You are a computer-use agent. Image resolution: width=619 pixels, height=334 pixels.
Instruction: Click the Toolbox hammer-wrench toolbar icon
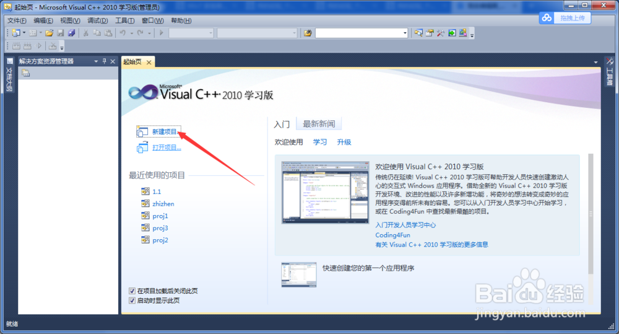point(441,33)
